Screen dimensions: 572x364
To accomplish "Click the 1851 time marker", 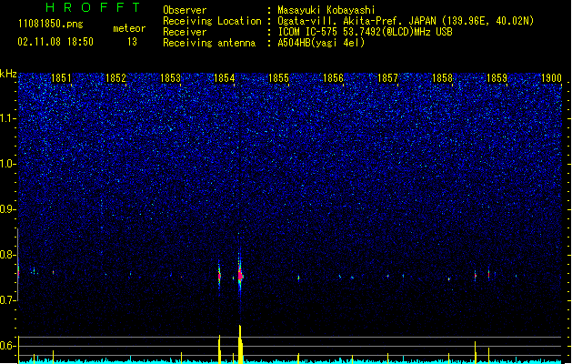I will [61, 78].
